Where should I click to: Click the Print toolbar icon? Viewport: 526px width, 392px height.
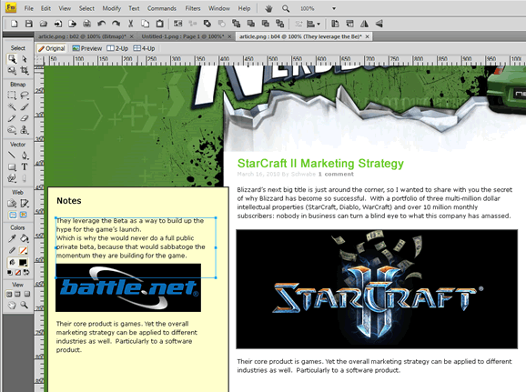tap(86, 24)
